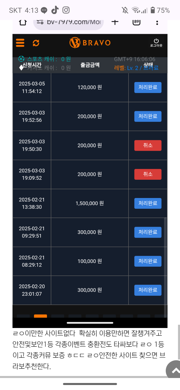Tap 처리완료 on 2025-02-20 23:01:07 row
The height and width of the screenshot is (390, 180).
pyautogui.click(x=148, y=290)
